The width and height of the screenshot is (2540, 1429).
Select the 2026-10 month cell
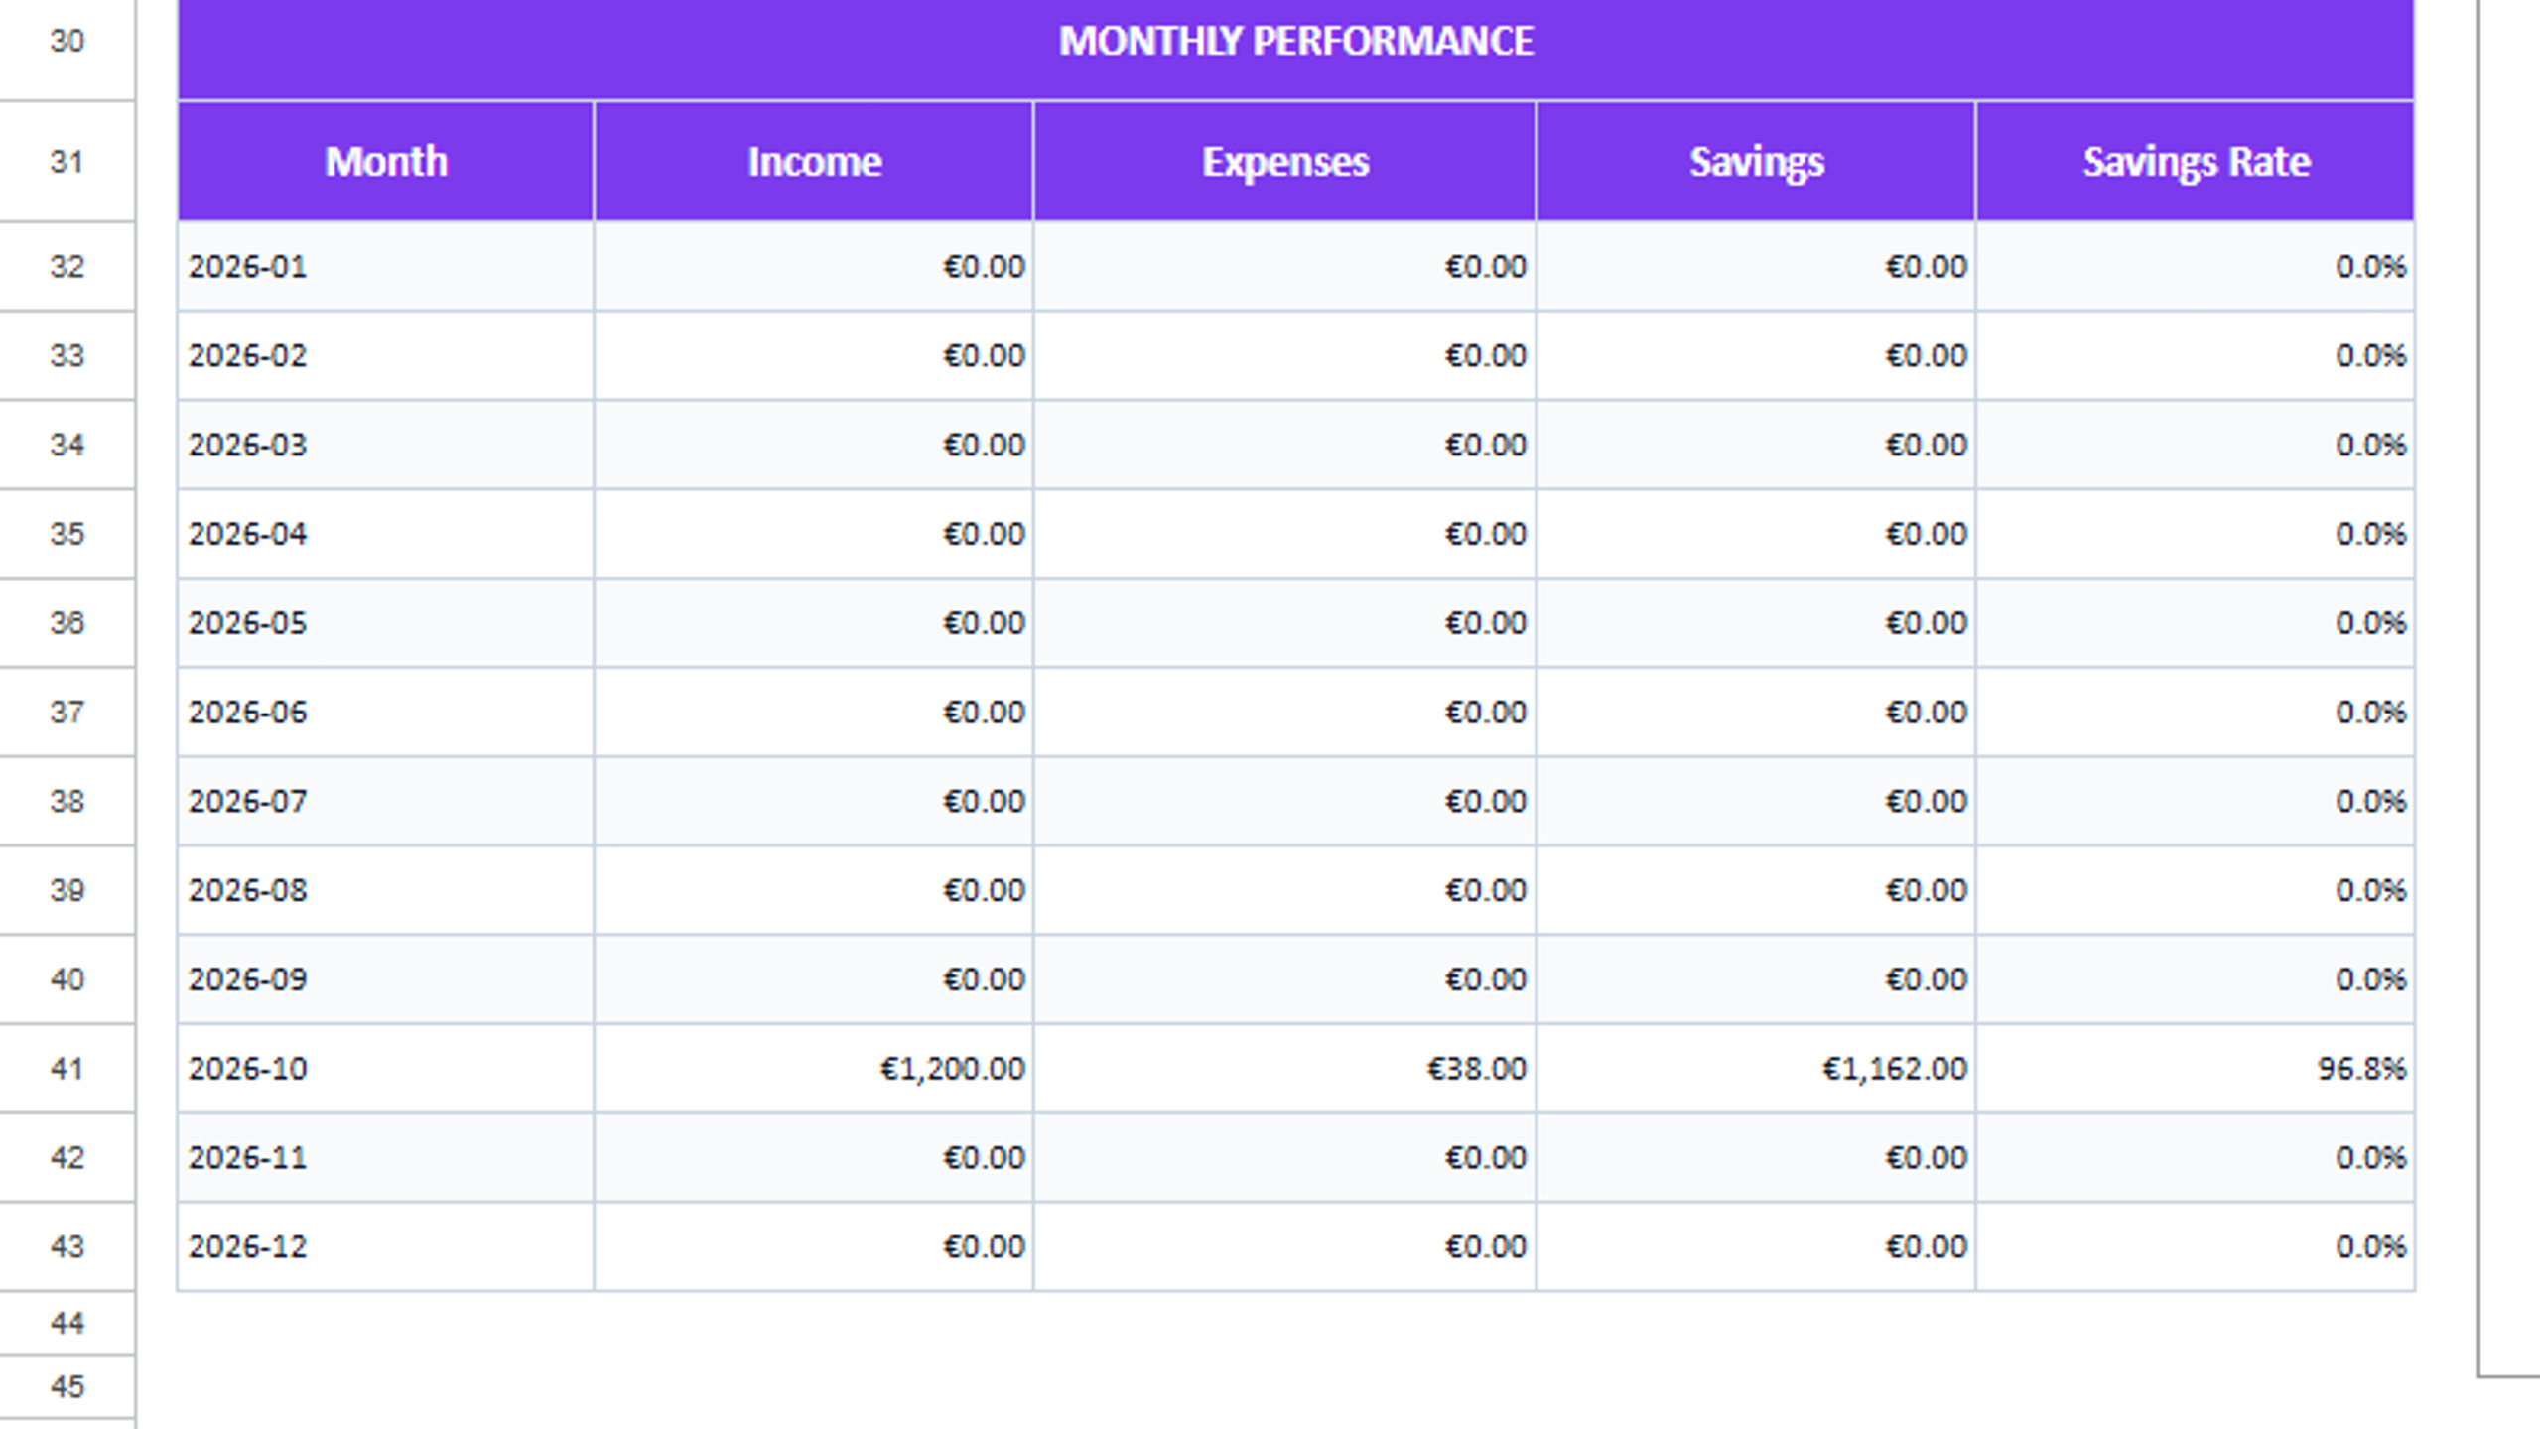pos(386,1069)
